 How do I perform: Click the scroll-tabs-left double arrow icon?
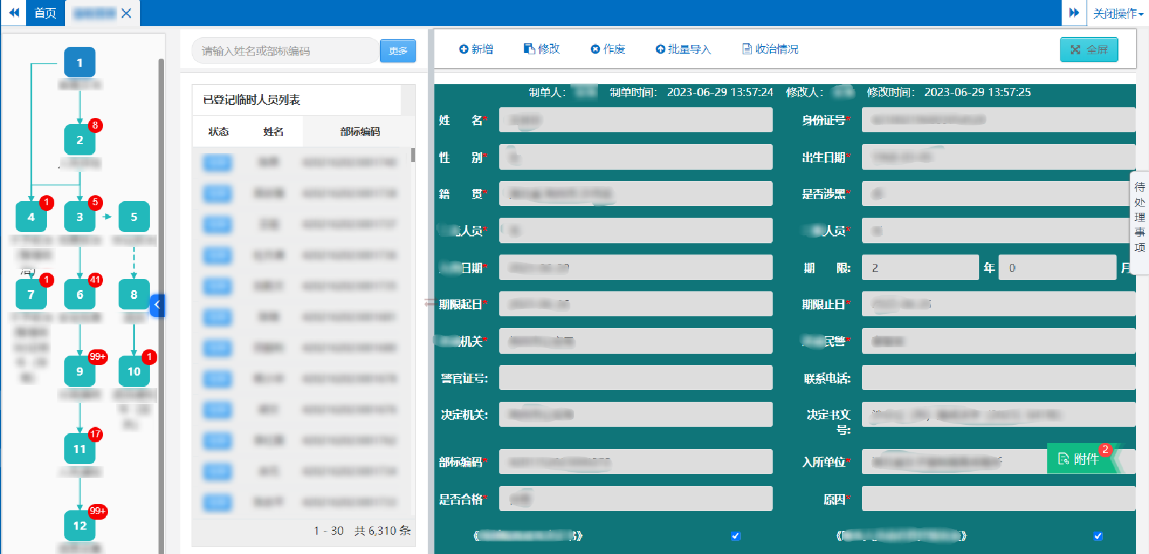14,13
